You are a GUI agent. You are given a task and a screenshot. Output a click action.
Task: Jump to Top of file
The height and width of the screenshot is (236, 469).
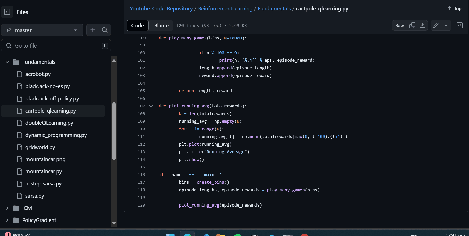coord(455,9)
